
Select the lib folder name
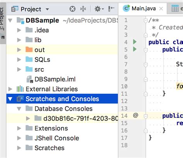(x=38, y=40)
